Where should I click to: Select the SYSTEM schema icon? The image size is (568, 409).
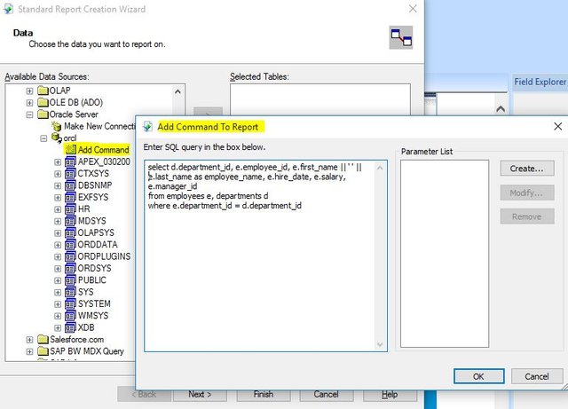pyautogui.click(x=70, y=304)
